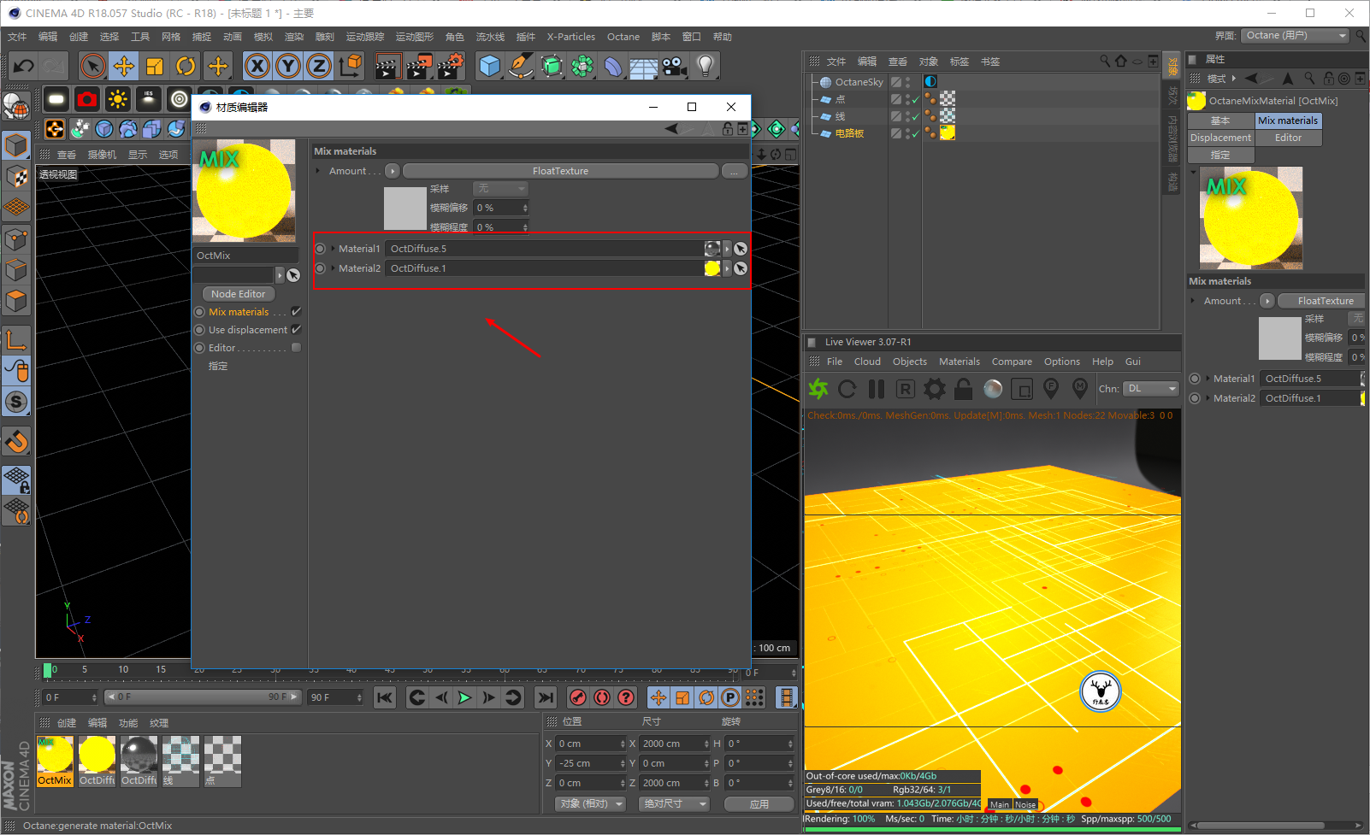Open the Octane layout dropdown

1296,36
